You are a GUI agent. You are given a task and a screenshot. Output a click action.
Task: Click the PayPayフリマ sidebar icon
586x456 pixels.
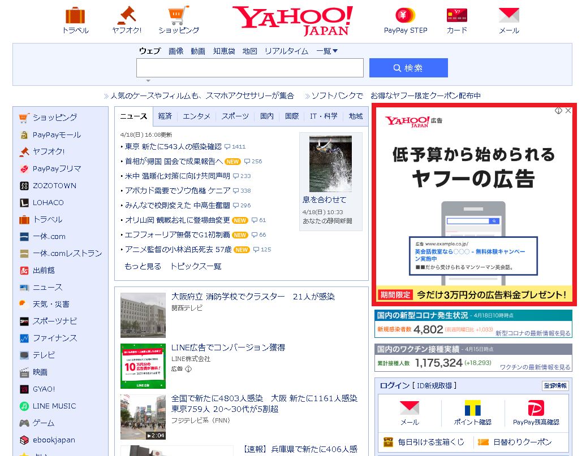click(x=24, y=169)
